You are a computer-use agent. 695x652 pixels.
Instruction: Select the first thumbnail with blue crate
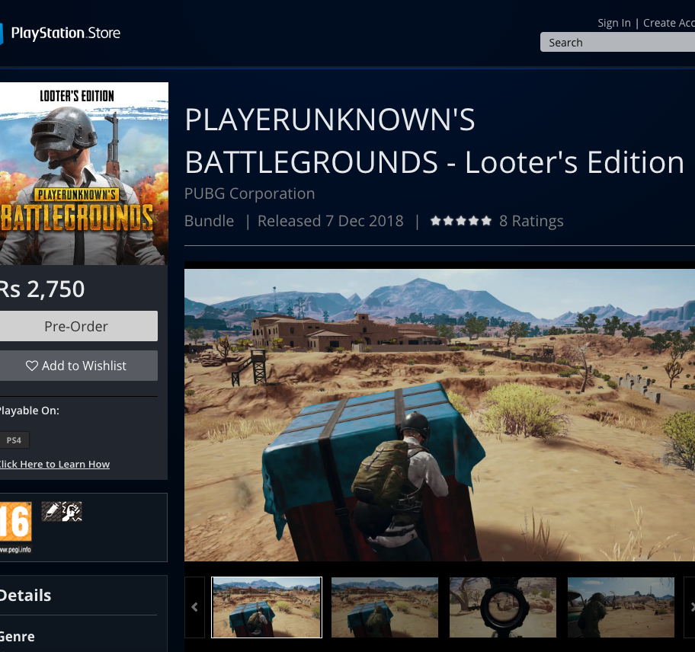pyautogui.click(x=267, y=607)
